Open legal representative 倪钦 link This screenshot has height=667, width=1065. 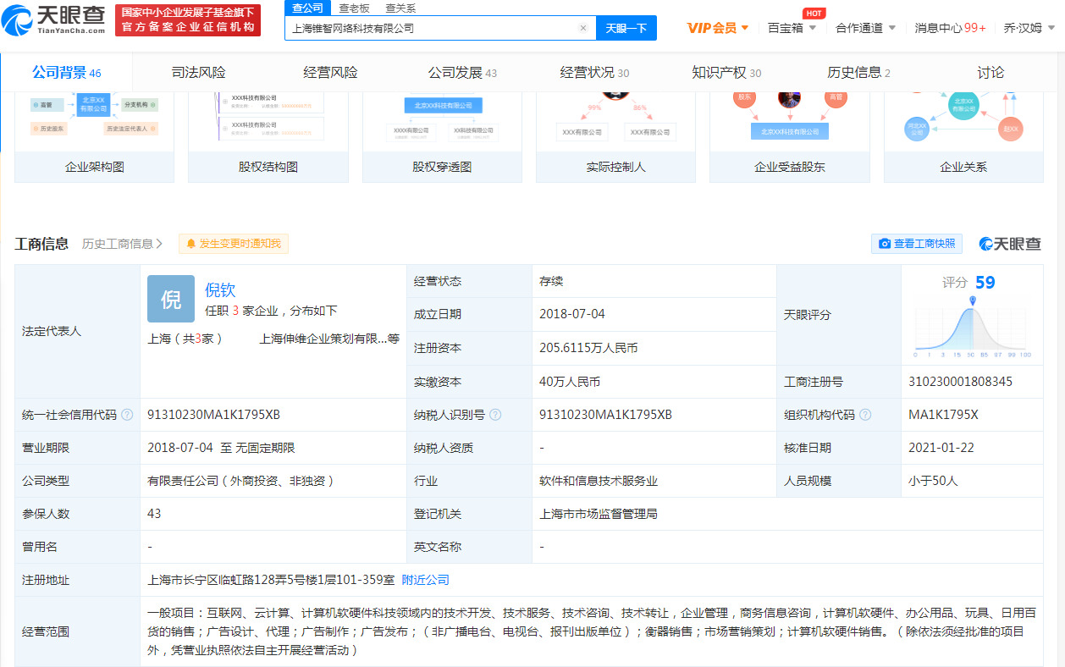click(220, 289)
